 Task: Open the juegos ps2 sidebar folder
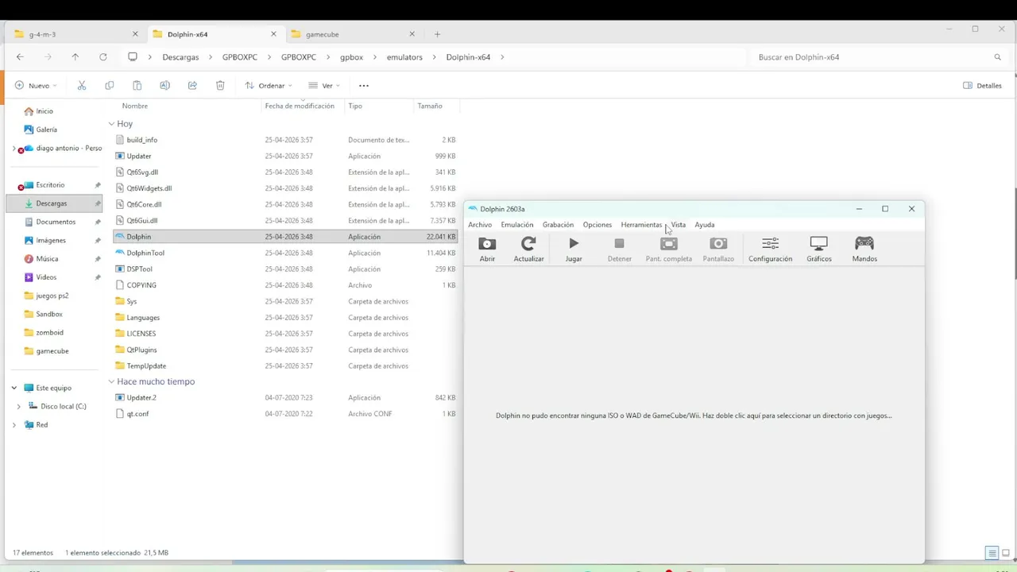pos(53,296)
